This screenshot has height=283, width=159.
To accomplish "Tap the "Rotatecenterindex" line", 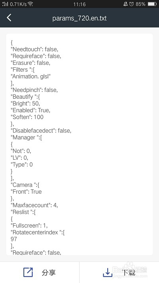I will tap(38, 232).
